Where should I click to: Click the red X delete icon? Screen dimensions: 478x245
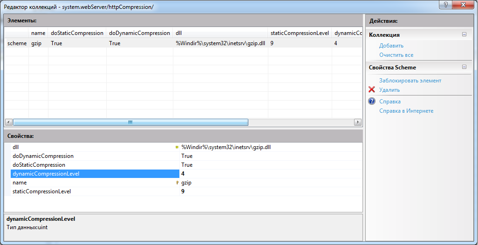pos(372,90)
